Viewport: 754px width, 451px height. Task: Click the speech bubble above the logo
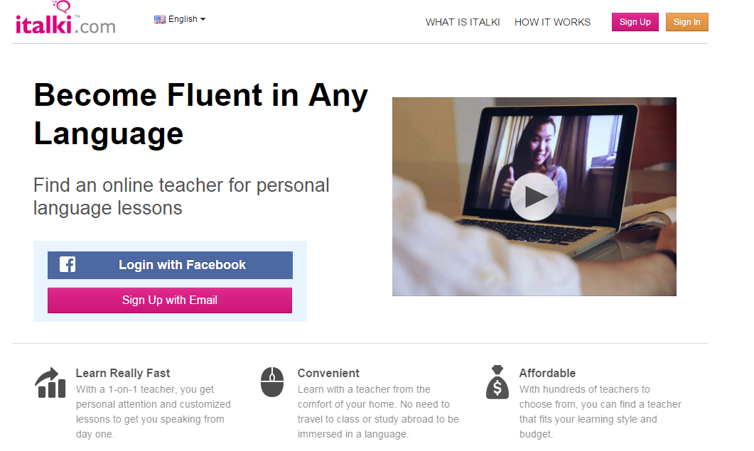coord(62,6)
